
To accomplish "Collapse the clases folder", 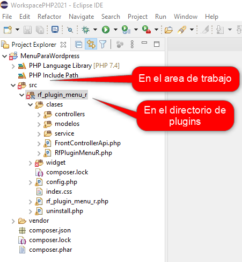I will click(x=30, y=104).
